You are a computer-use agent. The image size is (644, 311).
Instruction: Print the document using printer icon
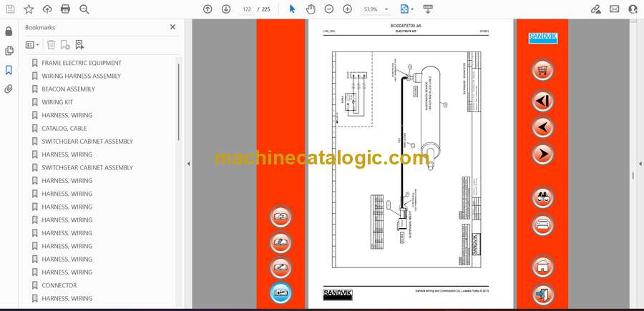pyautogui.click(x=65, y=9)
